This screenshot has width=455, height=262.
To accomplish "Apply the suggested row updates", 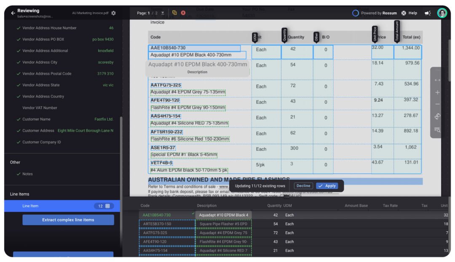I will (327, 186).
